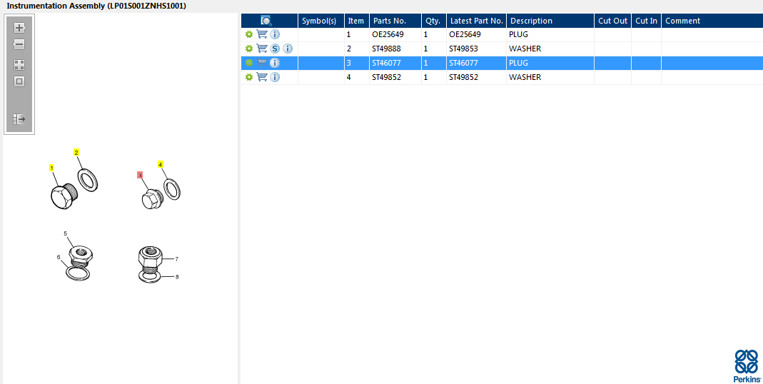Click gear icon for item 4 ST49852

click(248, 77)
